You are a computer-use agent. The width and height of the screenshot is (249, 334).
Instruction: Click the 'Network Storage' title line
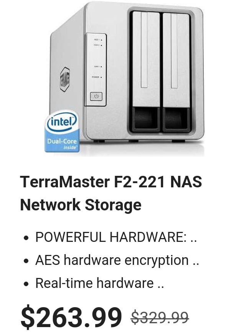coord(81,205)
